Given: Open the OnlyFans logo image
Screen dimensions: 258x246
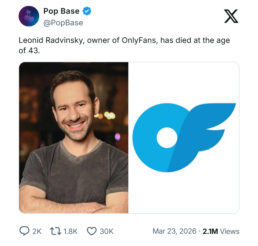Looking at the screenshot, I should tap(184, 138).
